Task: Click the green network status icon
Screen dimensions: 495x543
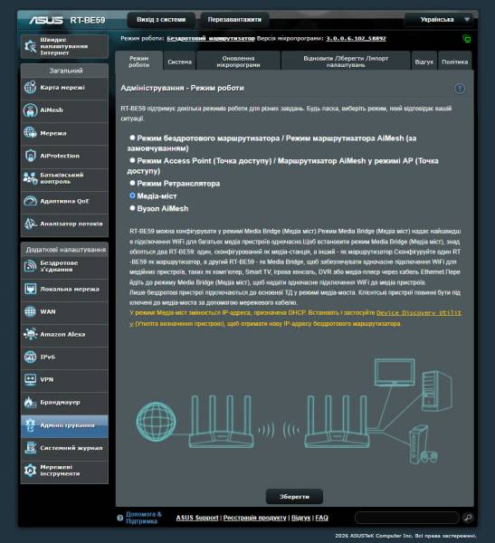Action: [x=467, y=39]
